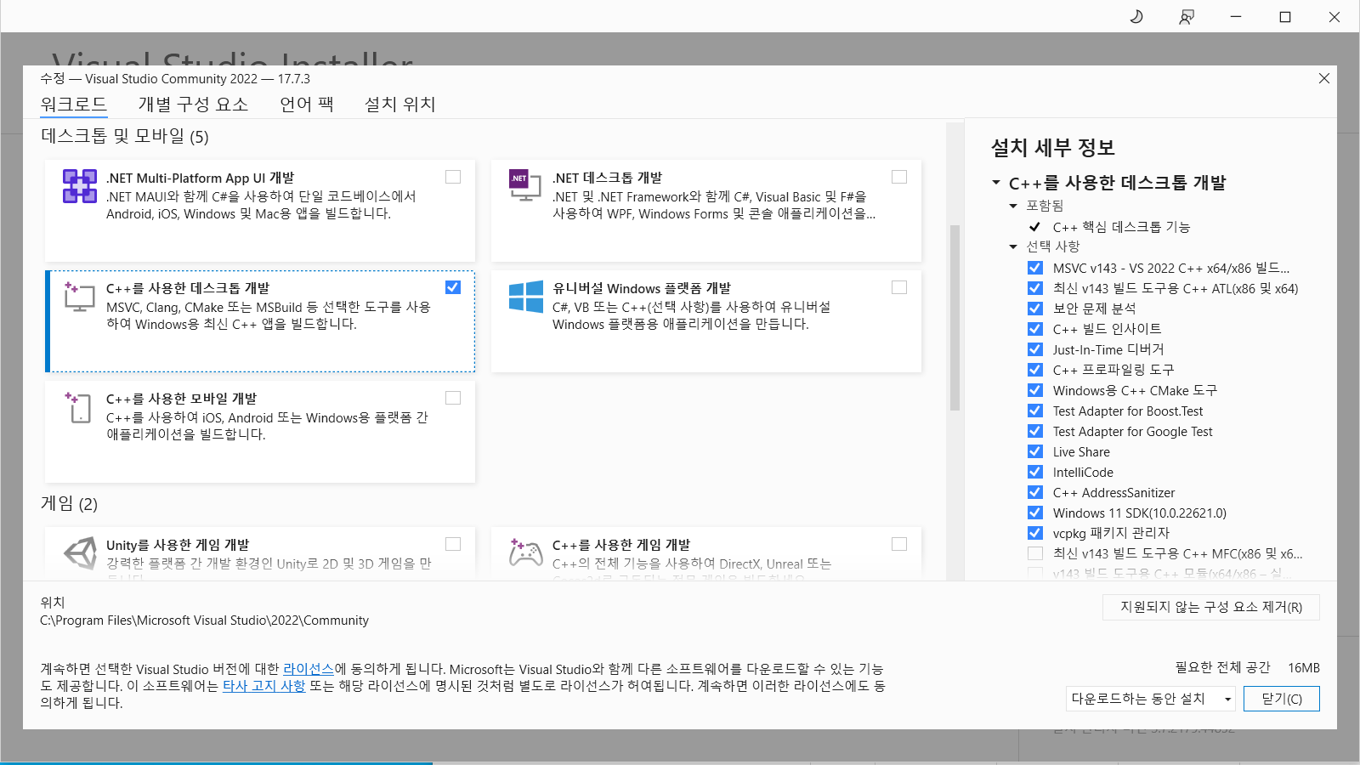Image resolution: width=1360 pixels, height=765 pixels.
Task: Click 지원되지 않는 구성 요소 제거(R) button
Action: coord(1211,607)
